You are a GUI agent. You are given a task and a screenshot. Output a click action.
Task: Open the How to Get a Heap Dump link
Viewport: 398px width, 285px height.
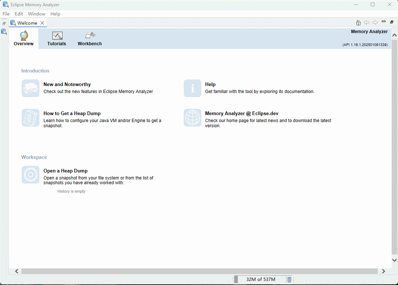72,114
